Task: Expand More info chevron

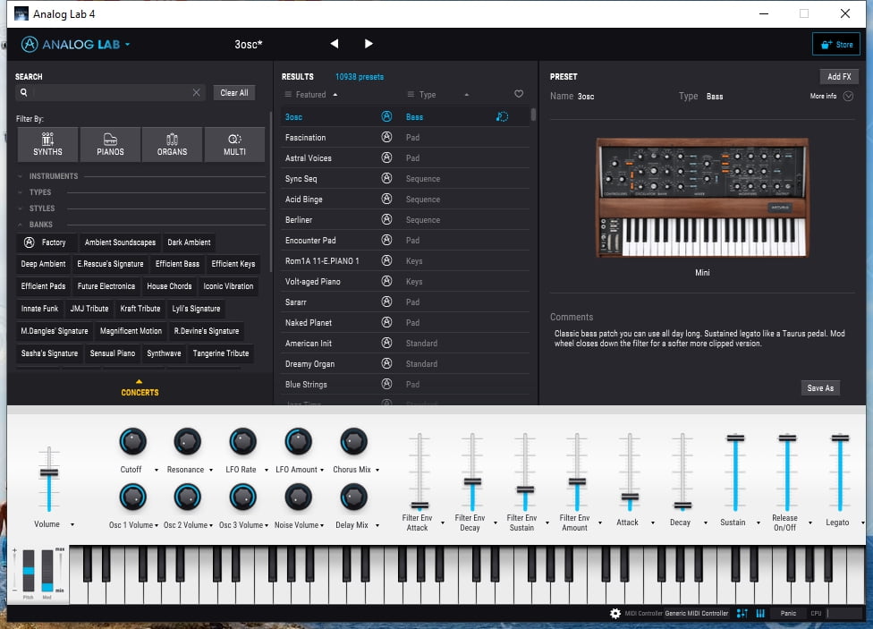Action: pos(848,97)
